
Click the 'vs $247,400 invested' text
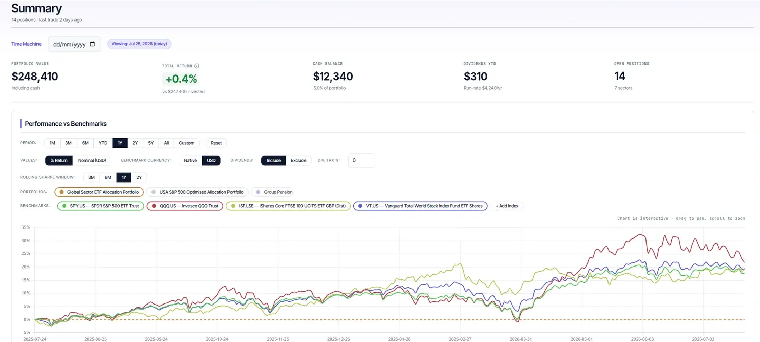pyautogui.click(x=183, y=92)
